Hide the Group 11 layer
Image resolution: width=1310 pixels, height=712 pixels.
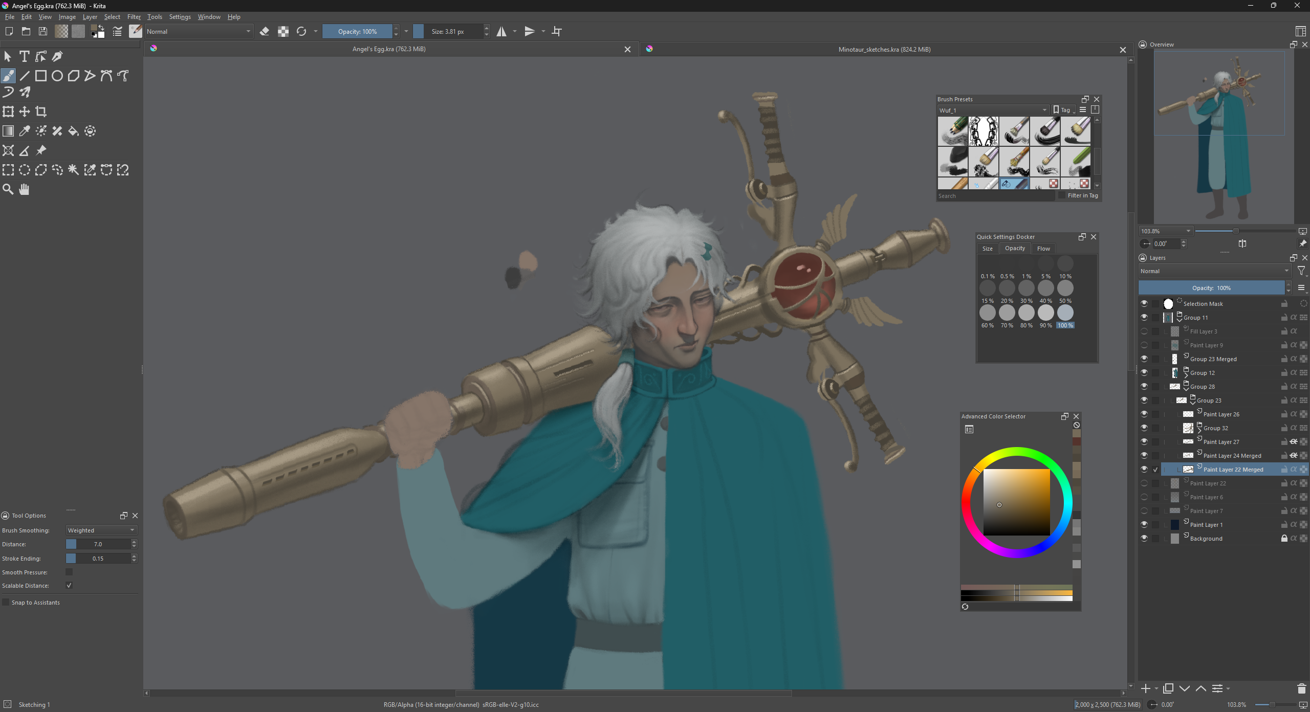tap(1144, 317)
